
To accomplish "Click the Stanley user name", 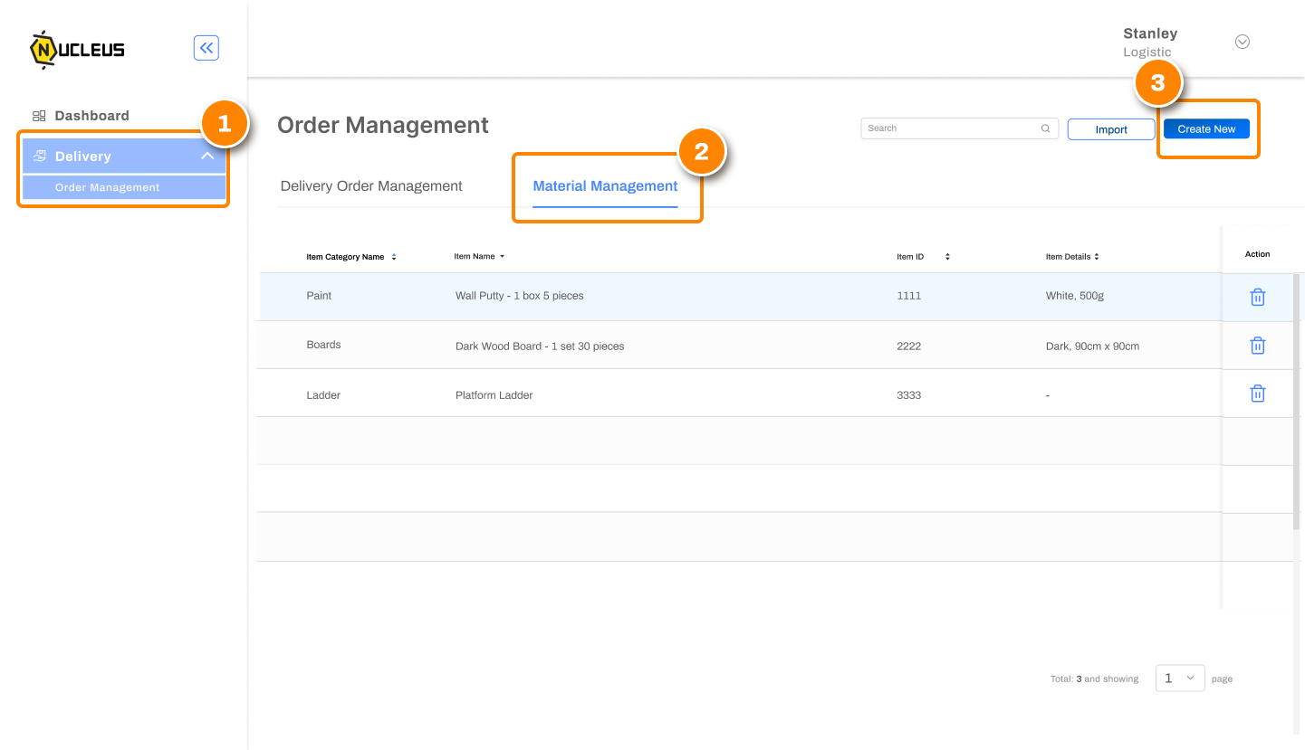I will (x=1150, y=33).
